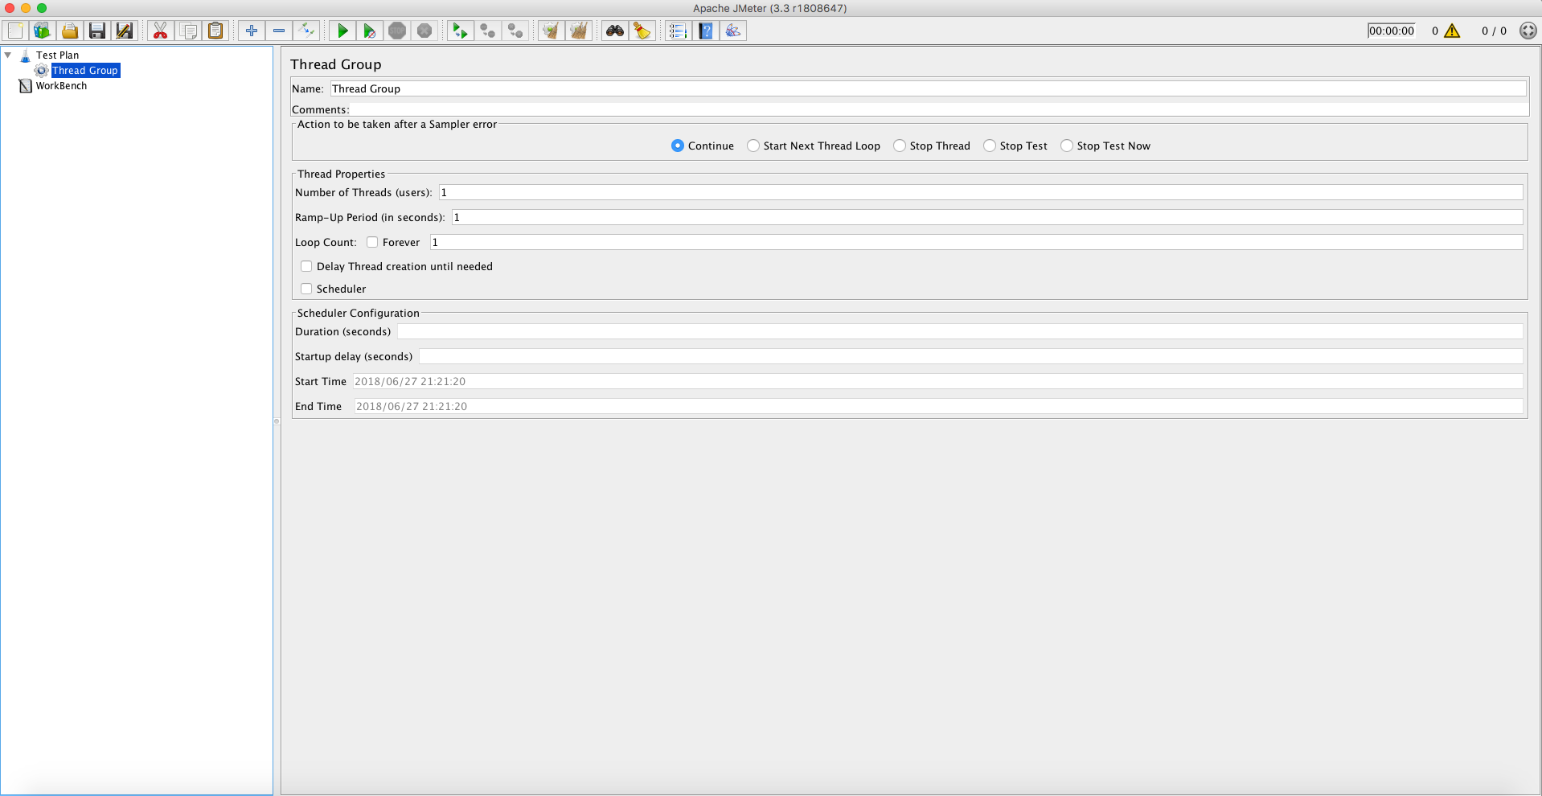Collapse the Test Plan tree node
The width and height of the screenshot is (1542, 796).
point(8,55)
